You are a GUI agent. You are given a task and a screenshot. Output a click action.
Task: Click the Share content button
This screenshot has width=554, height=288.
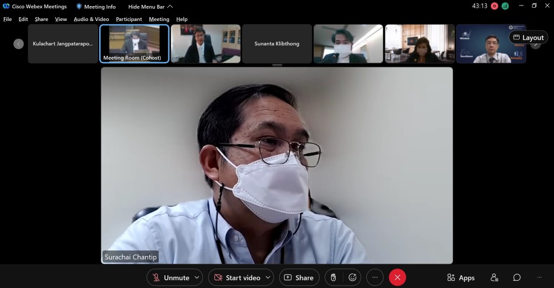[299, 277]
